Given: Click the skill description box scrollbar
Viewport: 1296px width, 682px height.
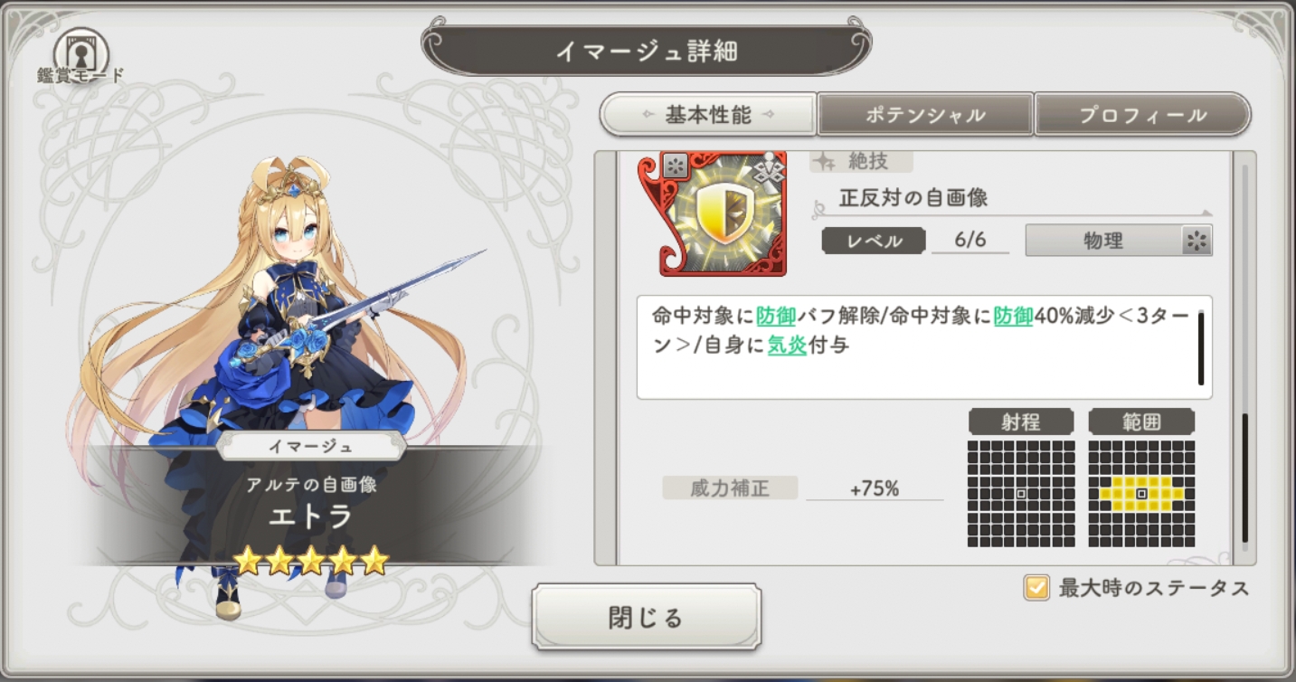Looking at the screenshot, I should (1201, 348).
